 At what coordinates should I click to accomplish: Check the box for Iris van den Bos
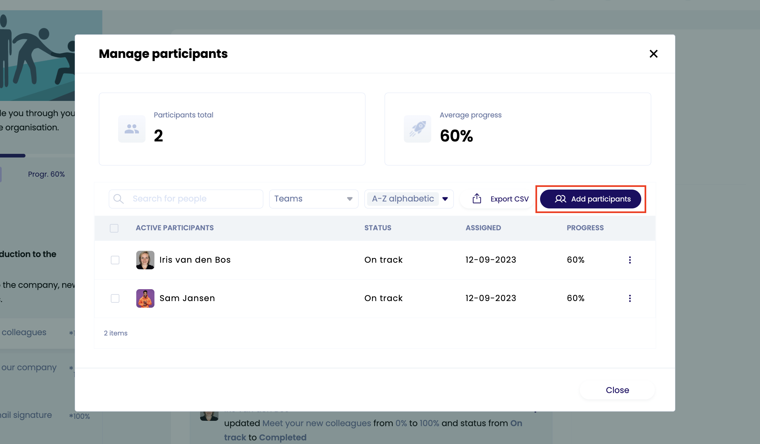(115, 260)
